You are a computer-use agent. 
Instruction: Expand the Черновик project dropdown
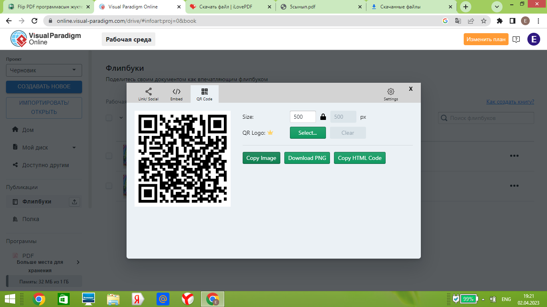(44, 70)
